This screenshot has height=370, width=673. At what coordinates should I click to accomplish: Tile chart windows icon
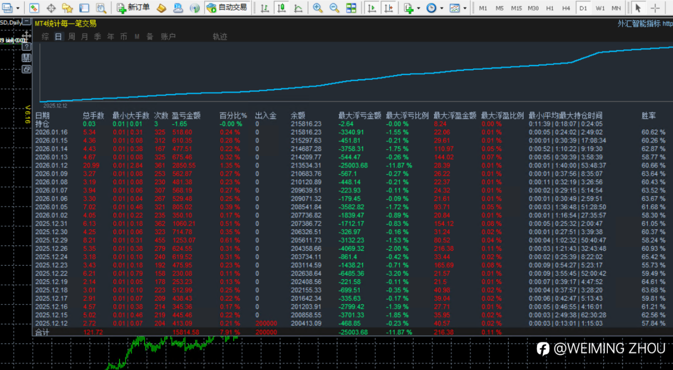point(351,8)
